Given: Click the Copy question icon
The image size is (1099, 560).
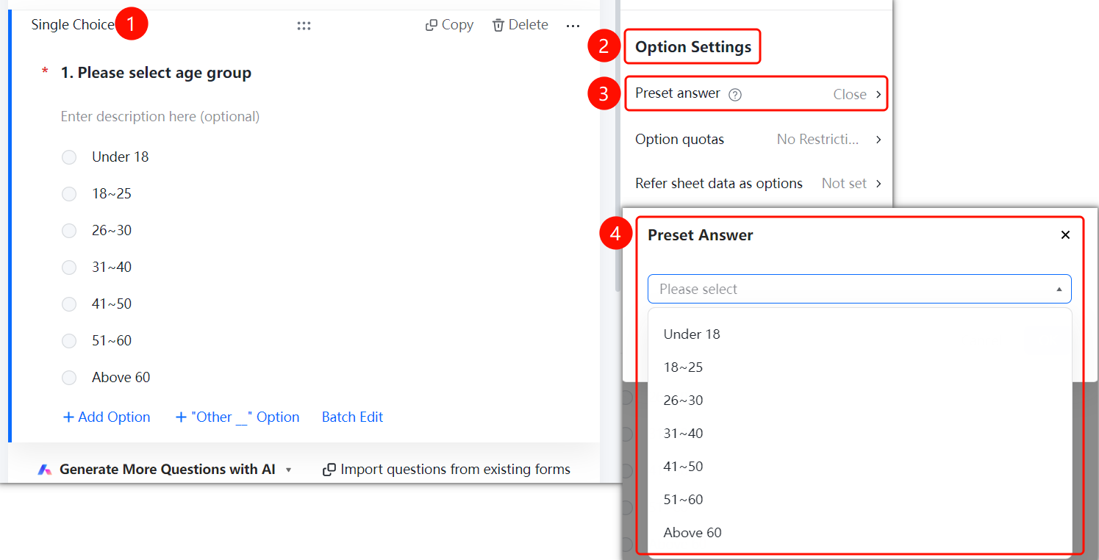Looking at the screenshot, I should click(432, 26).
